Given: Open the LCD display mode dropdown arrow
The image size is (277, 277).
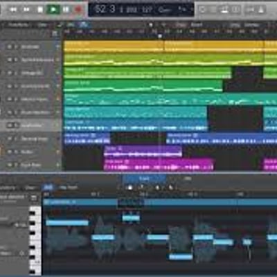Looking at the screenshot, I should (191, 10).
